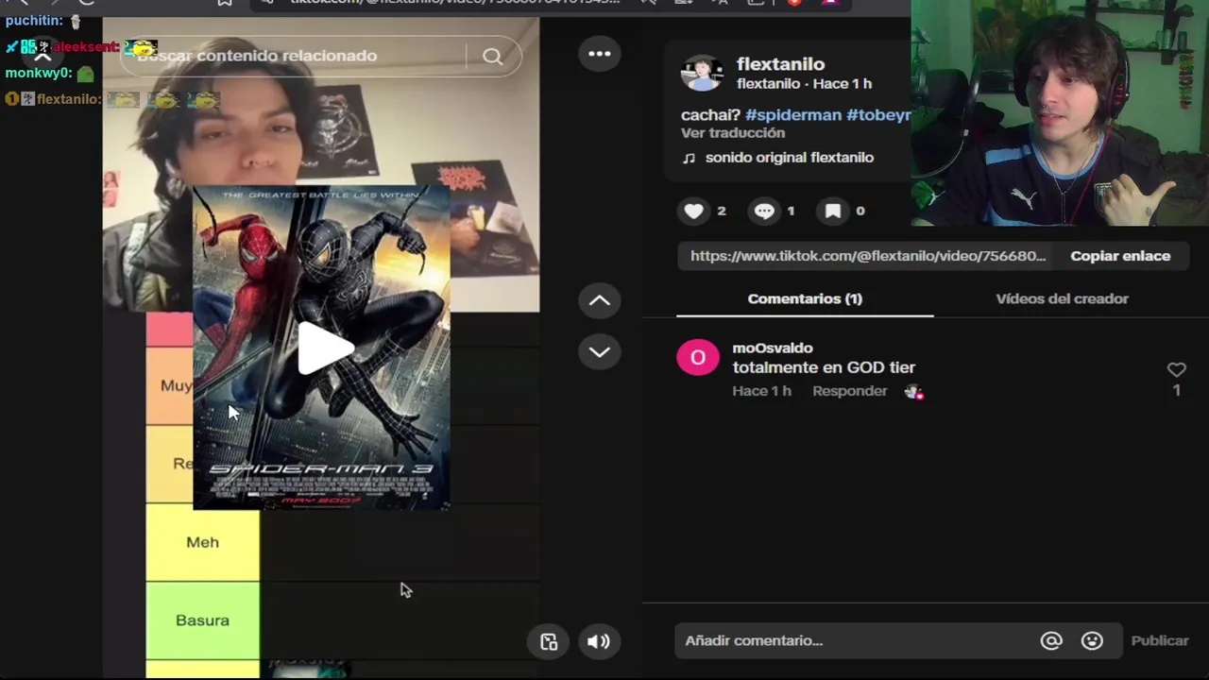
Task: Click Ver traducción under the caption
Action: pyautogui.click(x=733, y=133)
